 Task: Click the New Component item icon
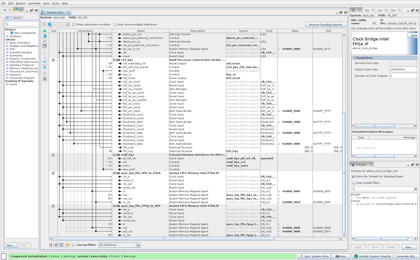12,33
